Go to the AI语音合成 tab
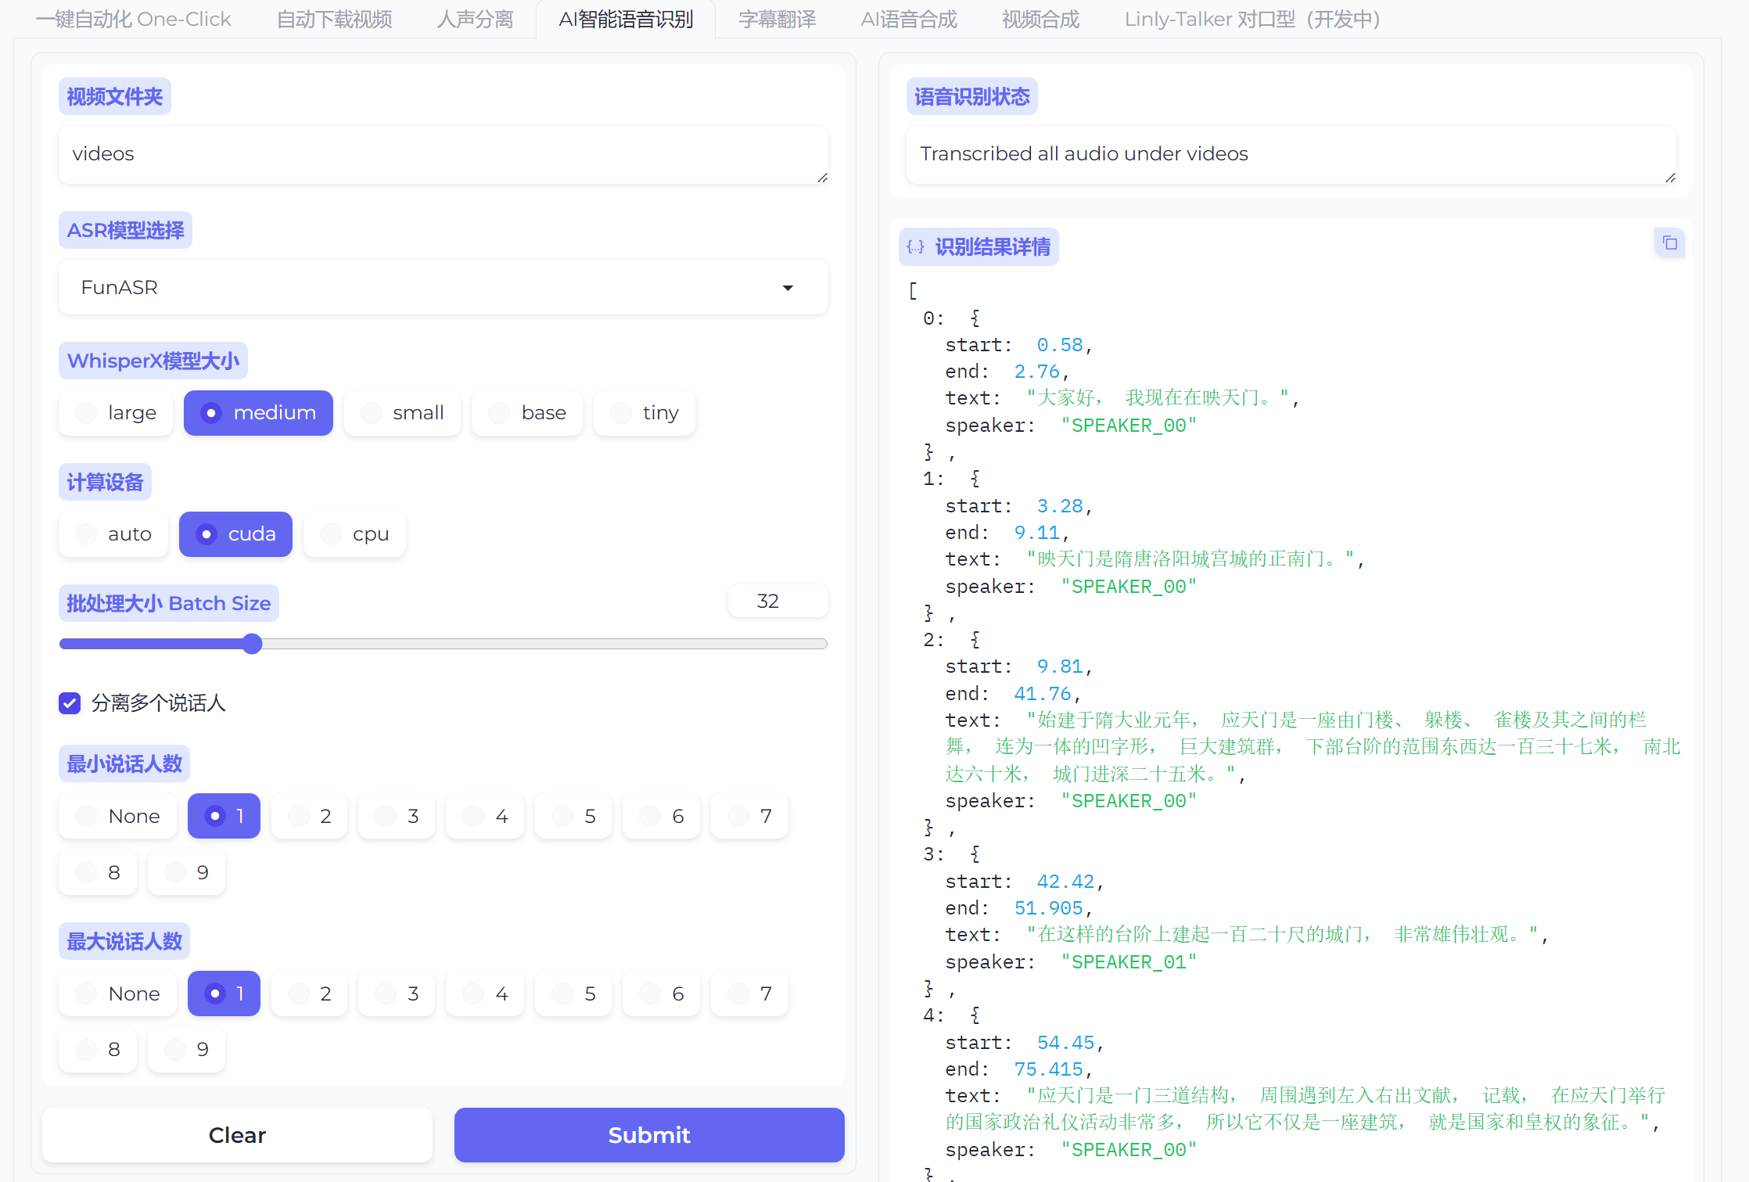 click(x=908, y=19)
